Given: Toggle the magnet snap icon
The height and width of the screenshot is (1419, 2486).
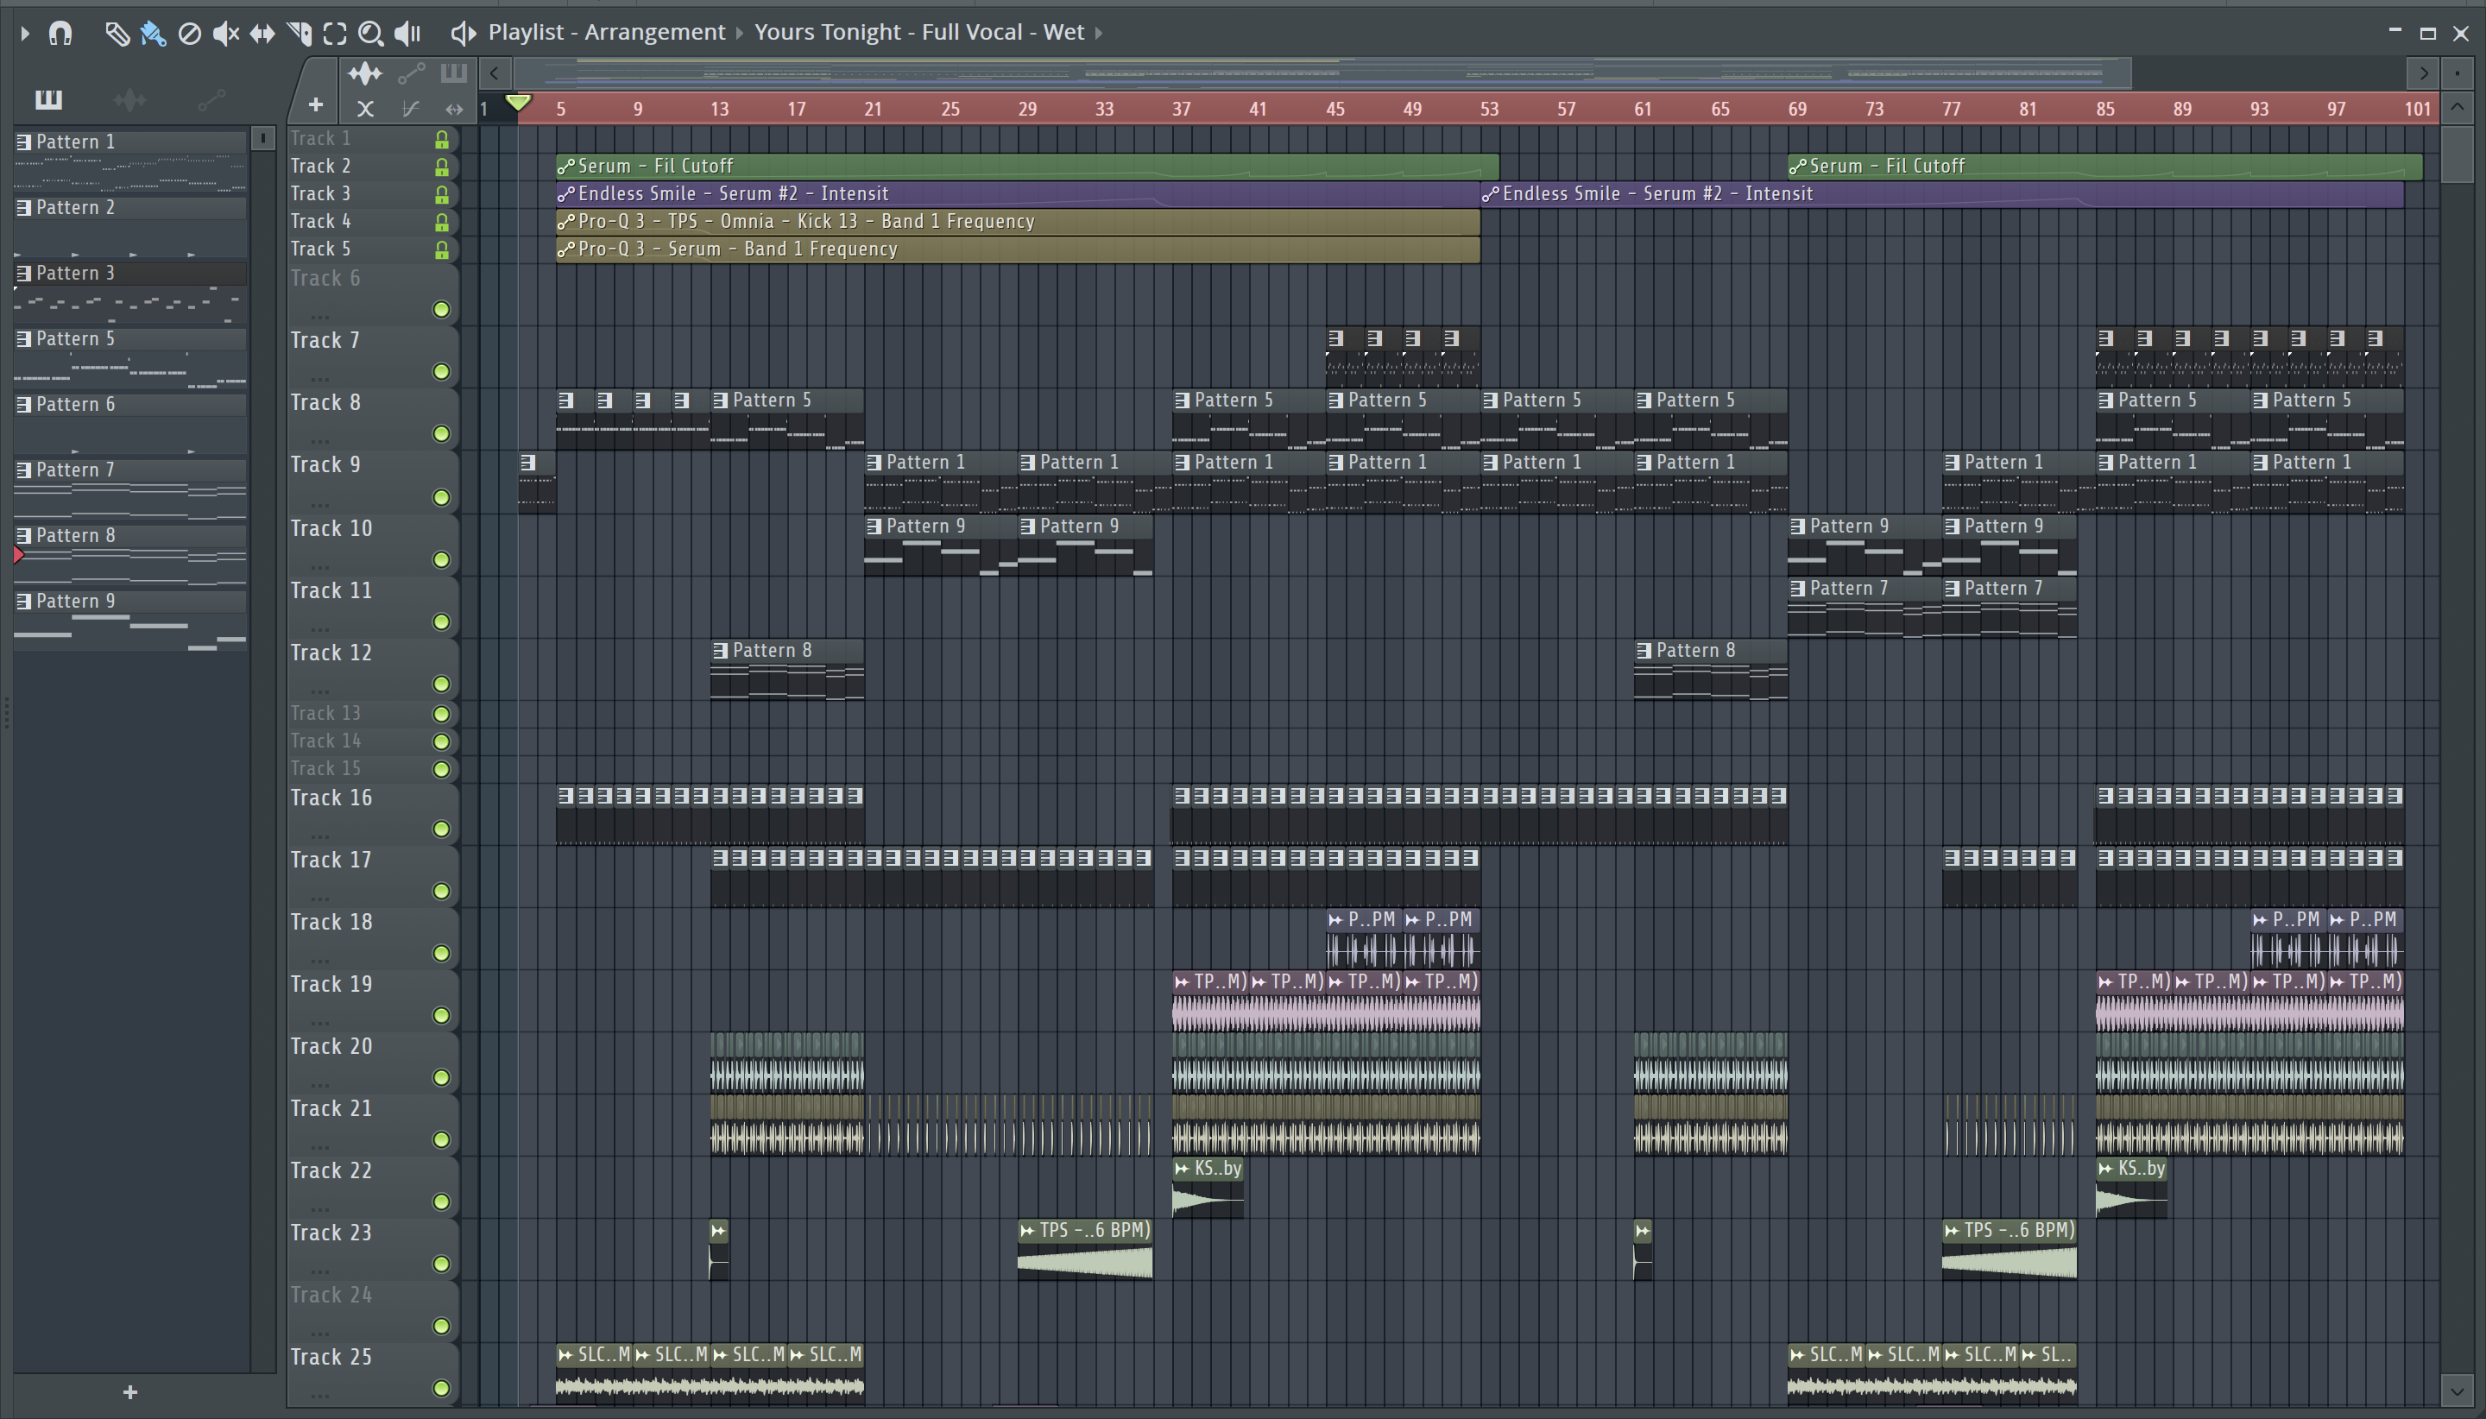Looking at the screenshot, I should [x=60, y=33].
